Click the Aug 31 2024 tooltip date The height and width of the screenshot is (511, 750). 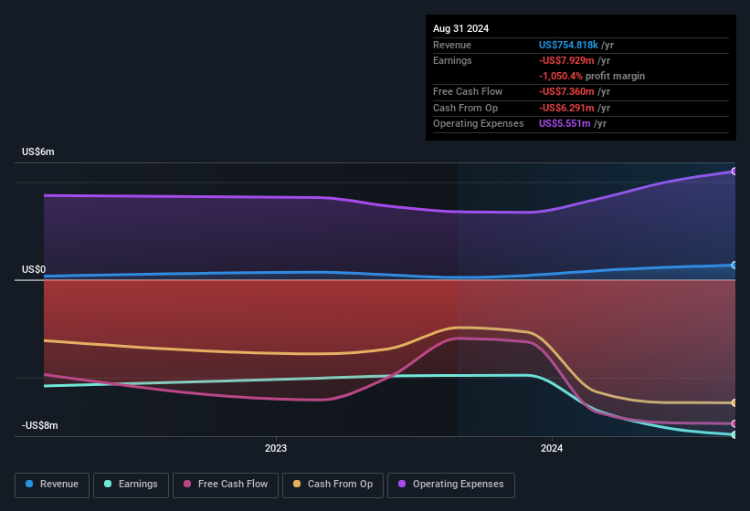point(460,28)
